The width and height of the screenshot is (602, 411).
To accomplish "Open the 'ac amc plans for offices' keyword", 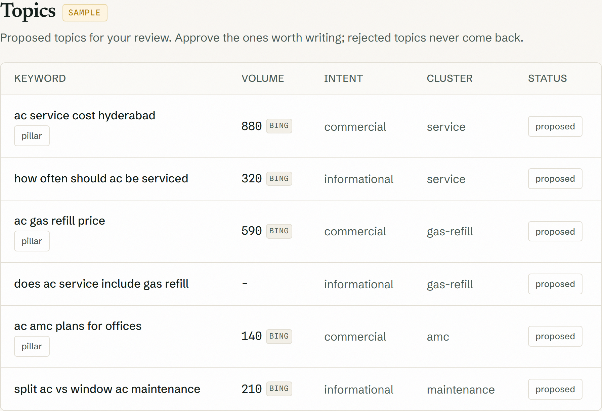I will tap(78, 326).
